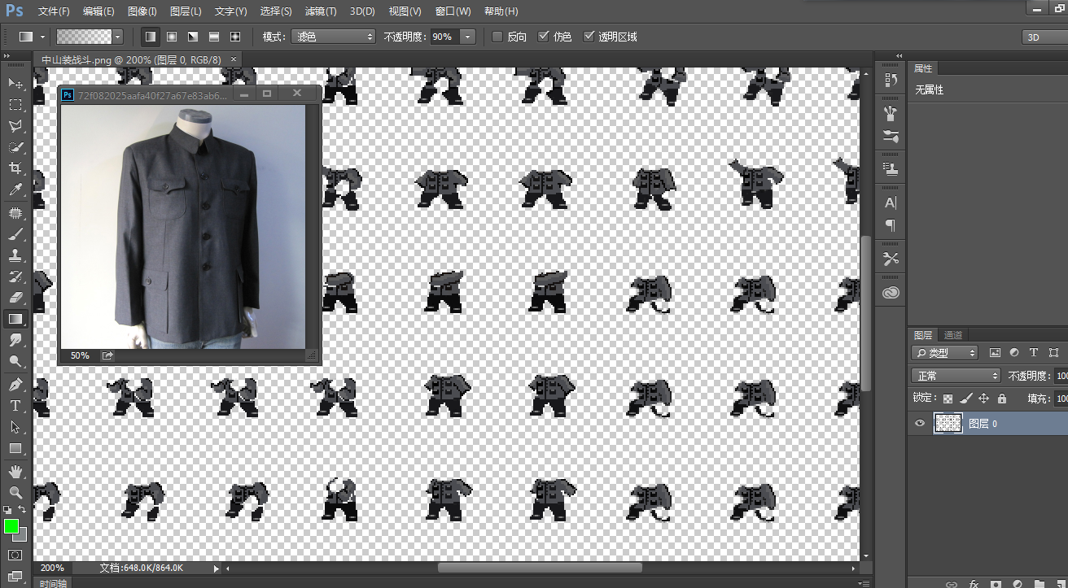
Task: Toggle lock transparent pixels for the layer
Action: tap(948, 399)
